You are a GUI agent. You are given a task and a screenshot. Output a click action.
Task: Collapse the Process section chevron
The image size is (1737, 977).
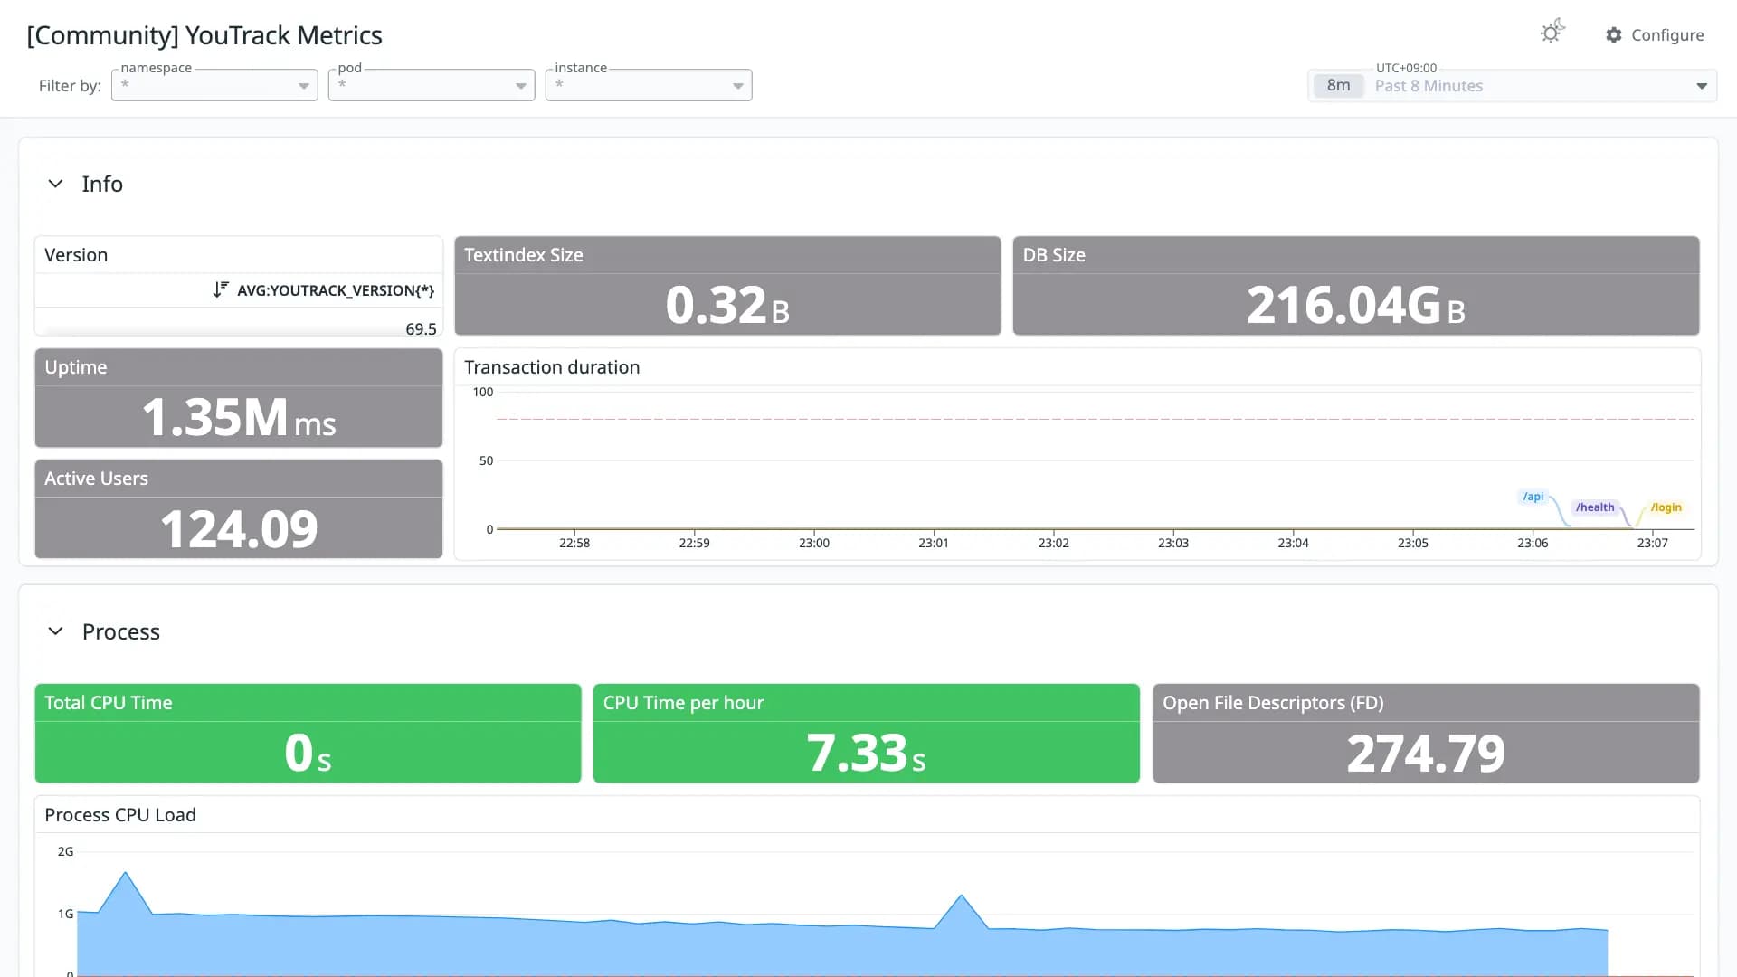tap(55, 631)
